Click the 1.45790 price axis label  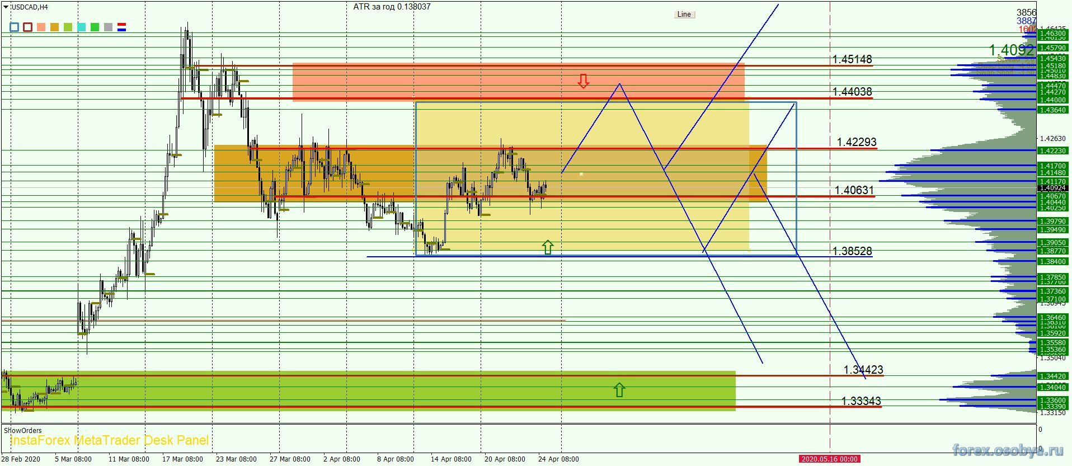1052,48
